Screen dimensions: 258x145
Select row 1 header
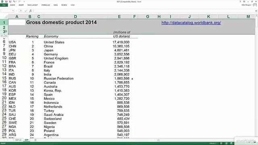4,23
